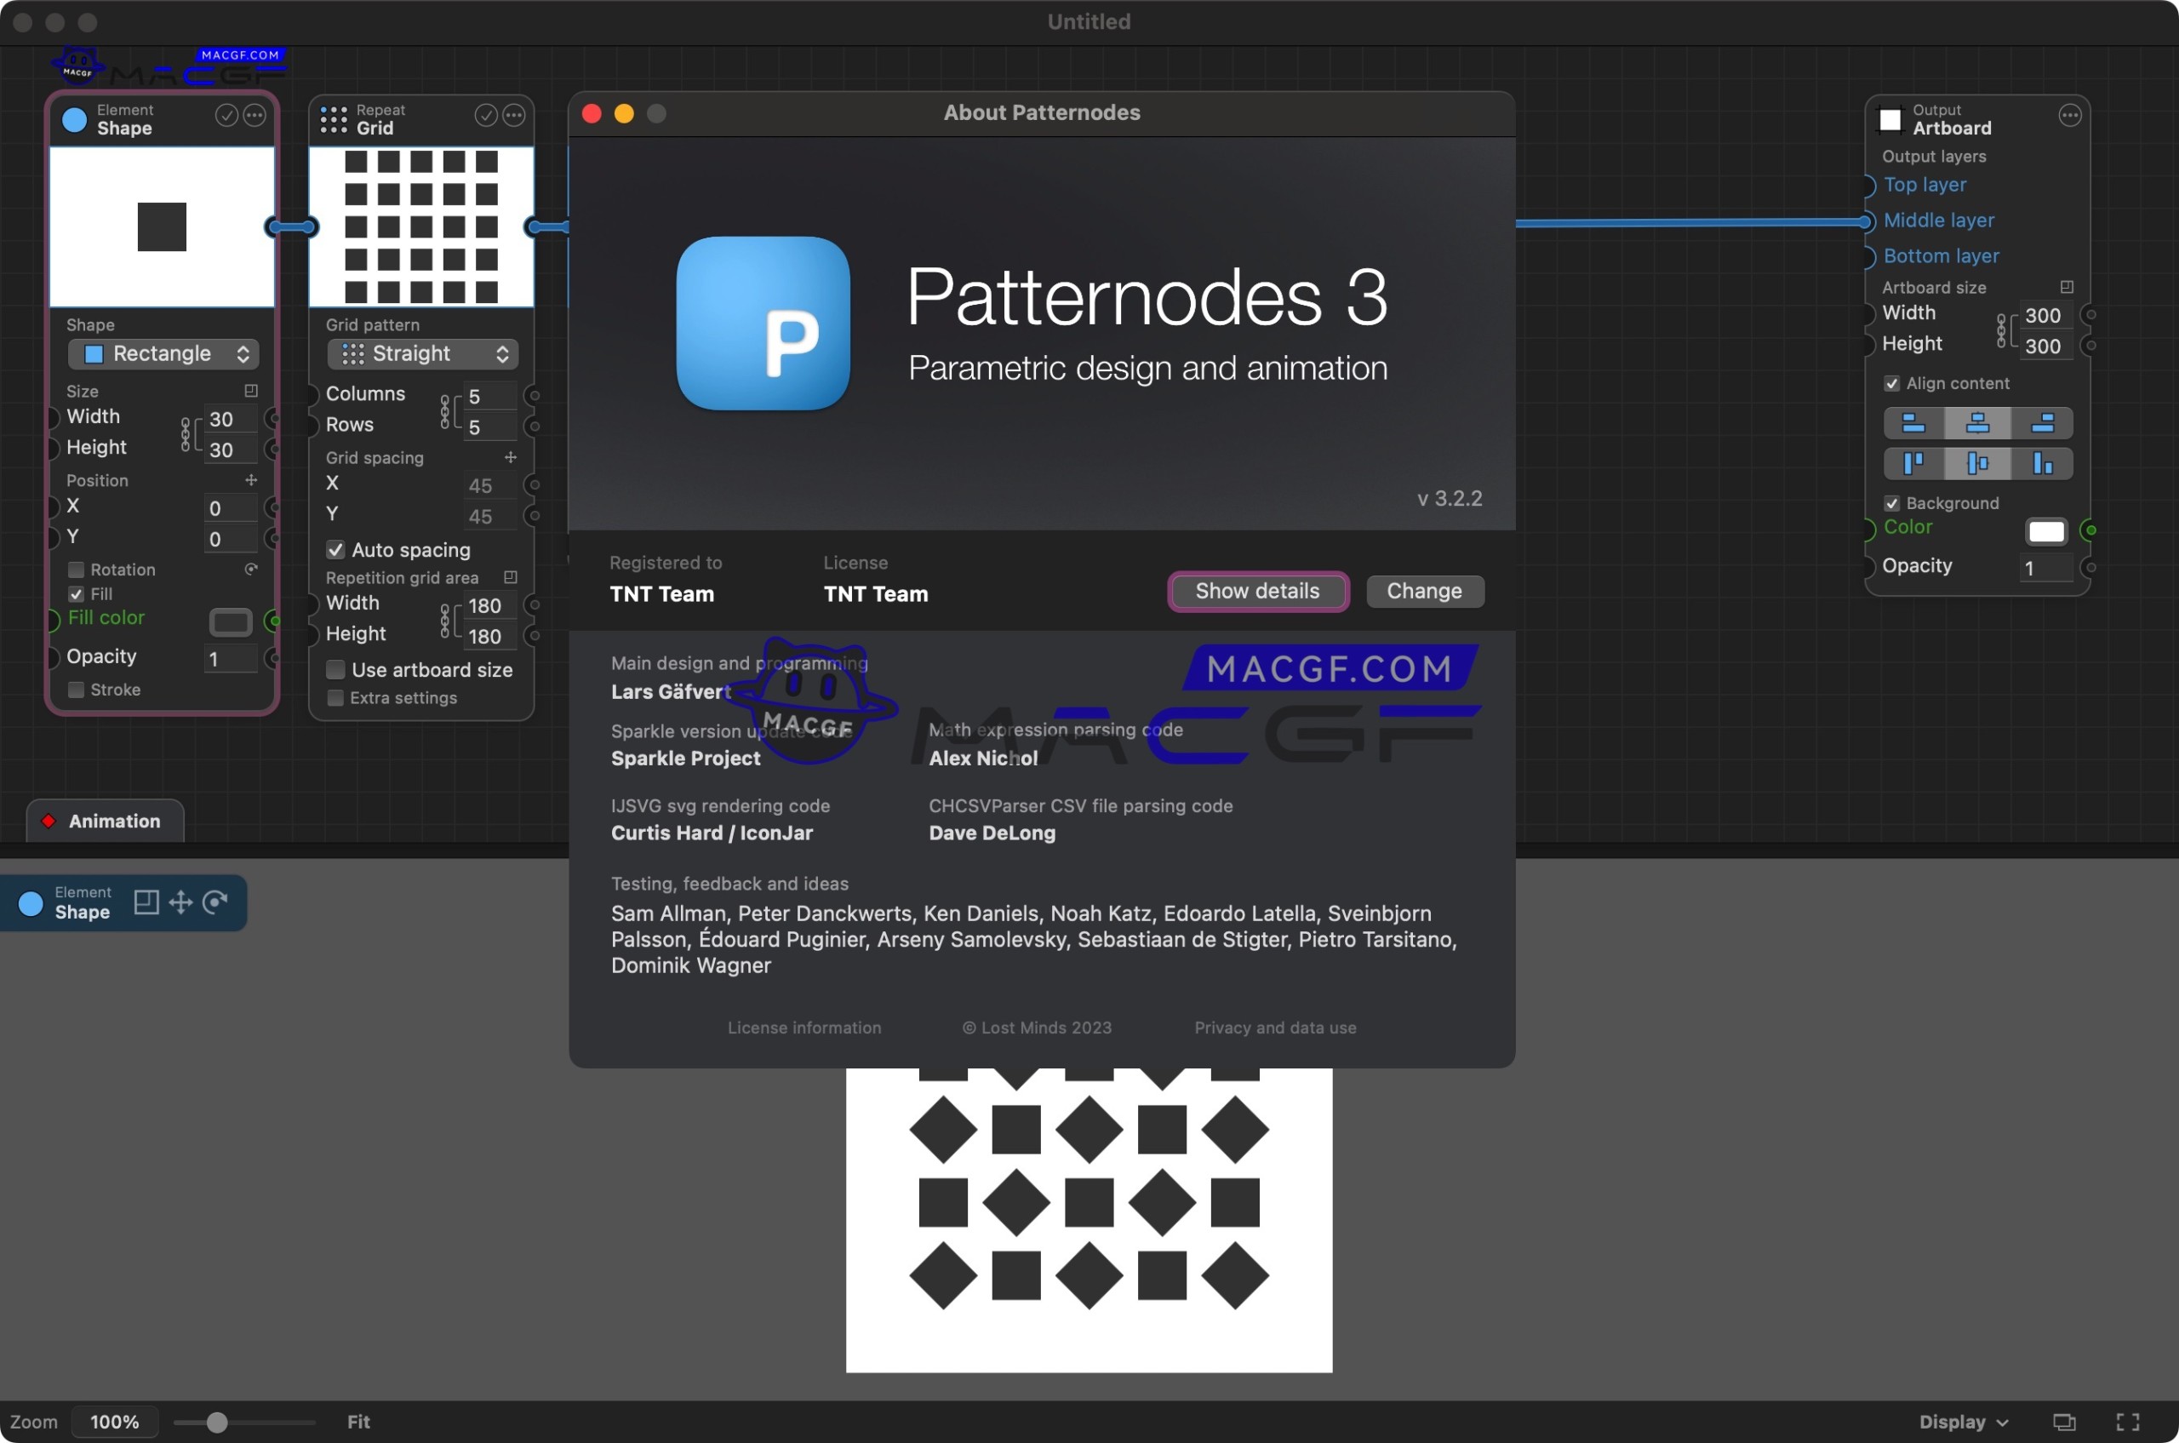Click the move tool on Element Shape toolbar
The height and width of the screenshot is (1443, 2179).
180,902
